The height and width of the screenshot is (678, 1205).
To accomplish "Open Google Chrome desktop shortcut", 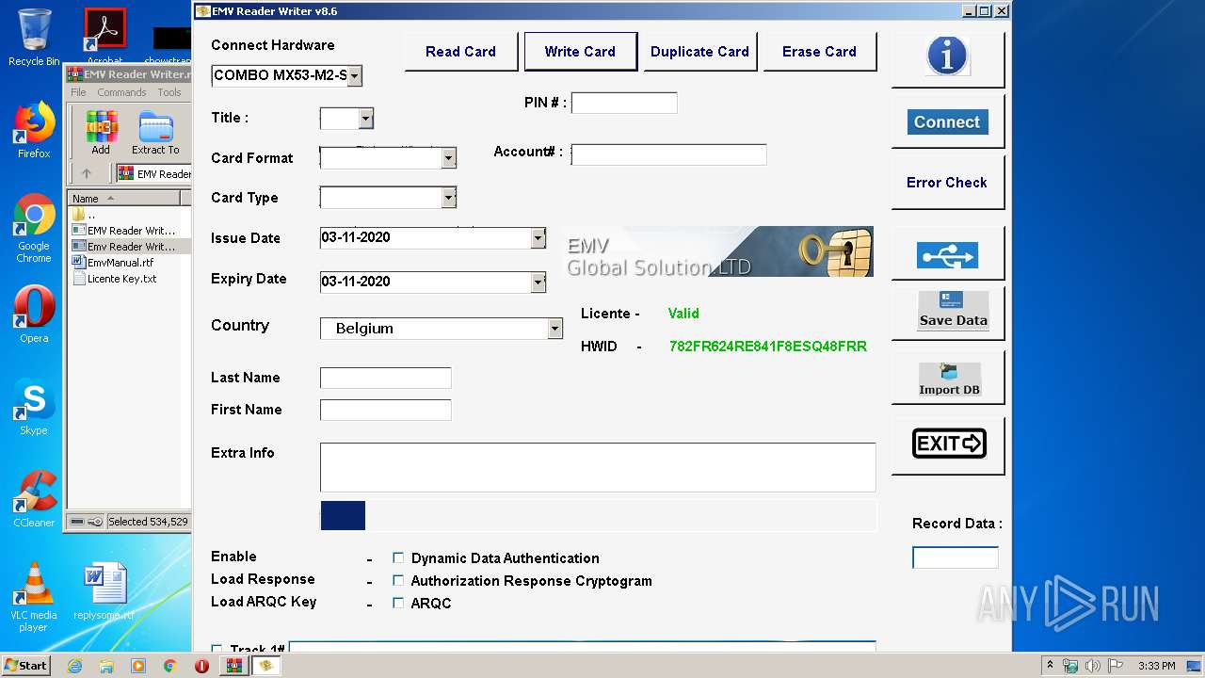I will click(x=34, y=229).
